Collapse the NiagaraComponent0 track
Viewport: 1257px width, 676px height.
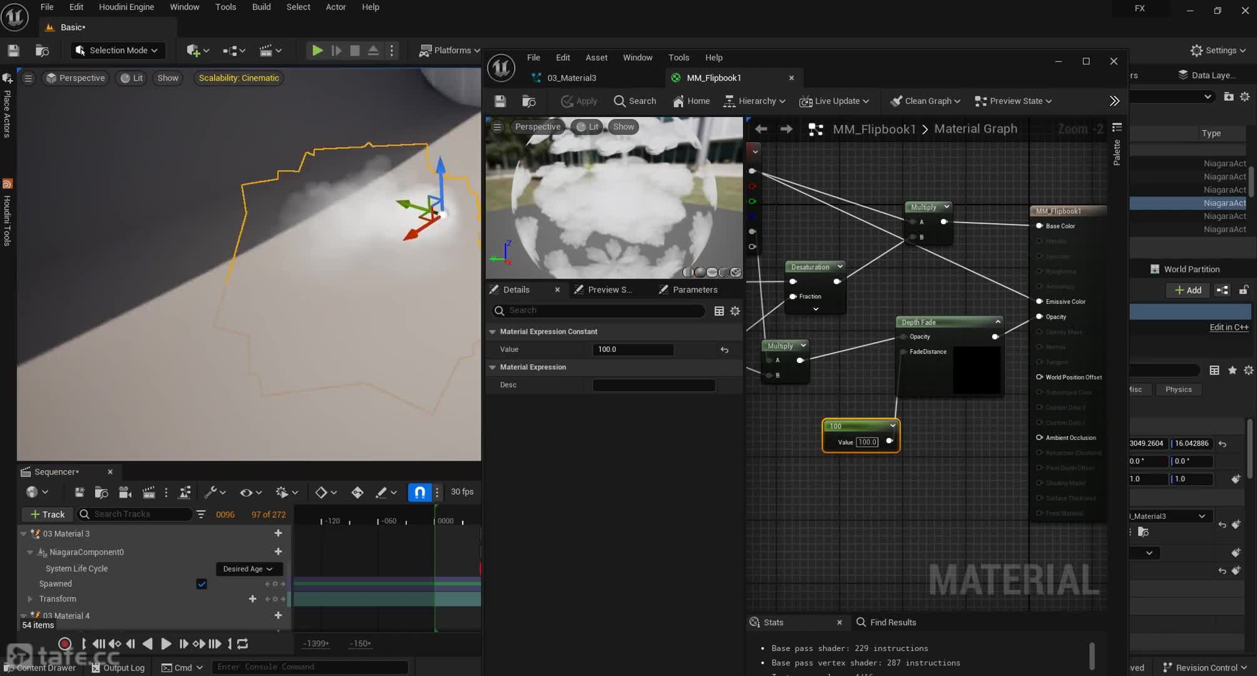coord(29,552)
